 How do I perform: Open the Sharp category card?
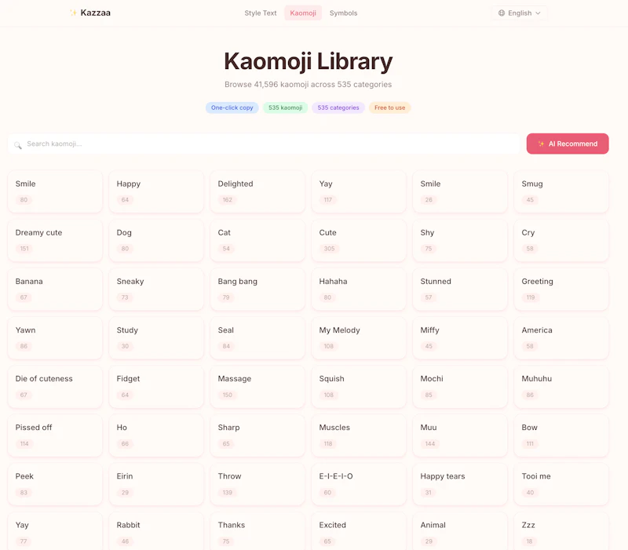pos(257,435)
